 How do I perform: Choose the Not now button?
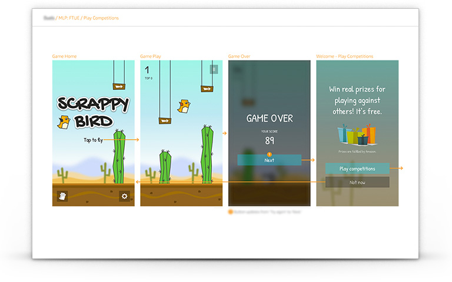point(357,183)
